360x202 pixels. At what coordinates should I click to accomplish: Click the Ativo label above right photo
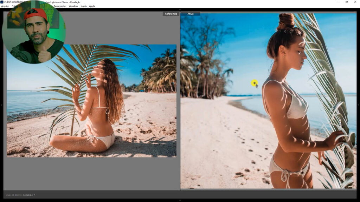click(191, 14)
